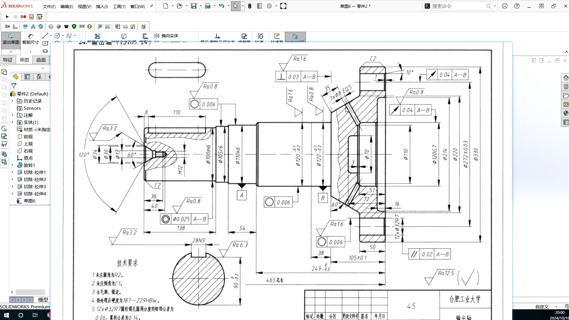The image size is (569, 320).
Task: Click the New Macro icon
Action: [x=32, y=17]
